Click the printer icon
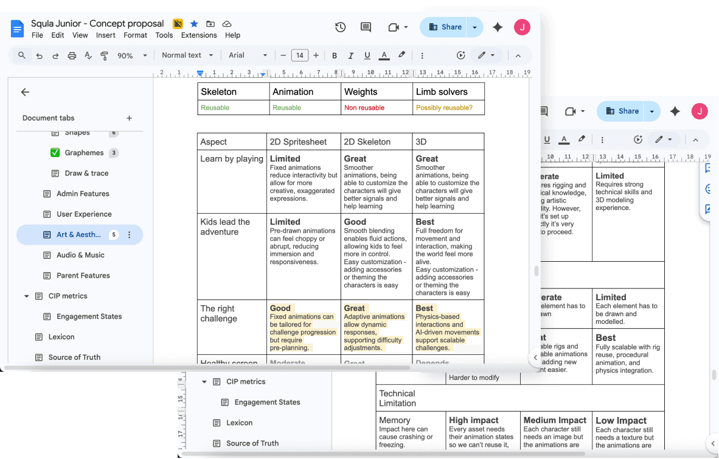The height and width of the screenshot is (459, 719). [72, 55]
